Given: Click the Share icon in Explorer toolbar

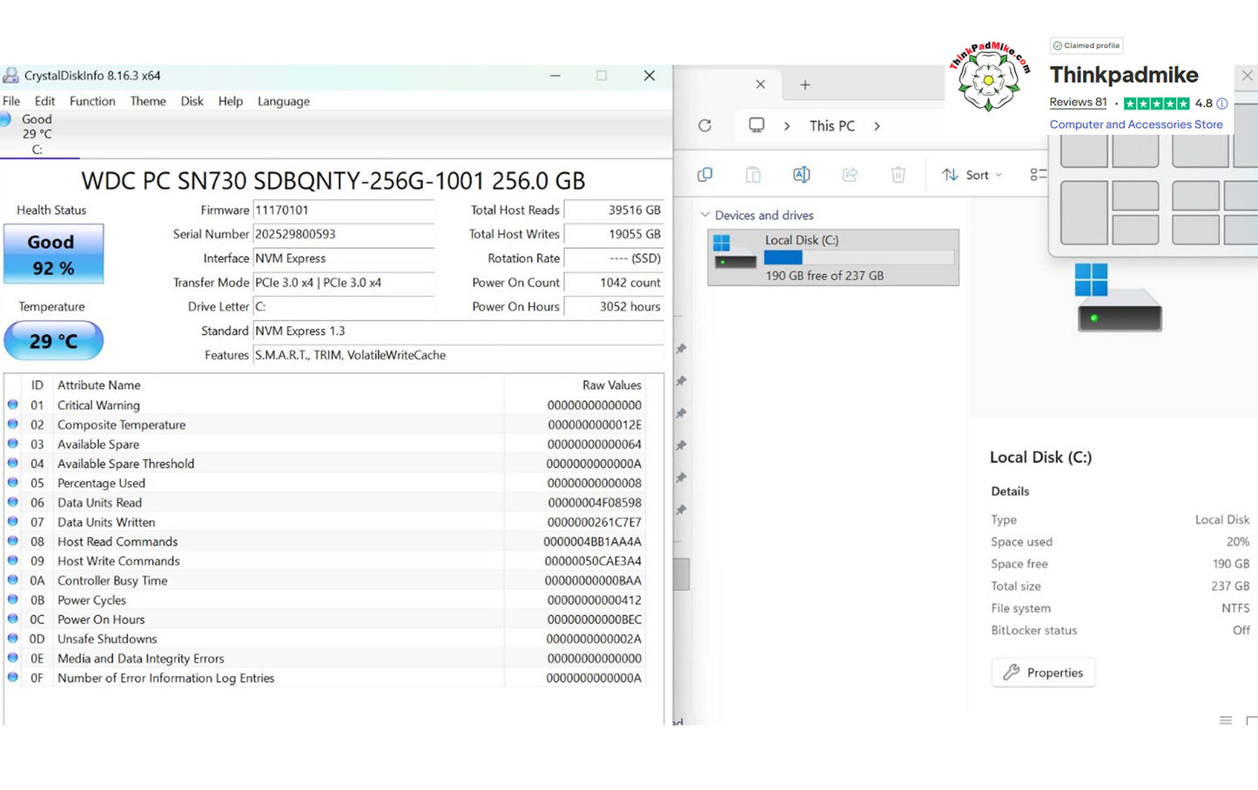Looking at the screenshot, I should (850, 175).
